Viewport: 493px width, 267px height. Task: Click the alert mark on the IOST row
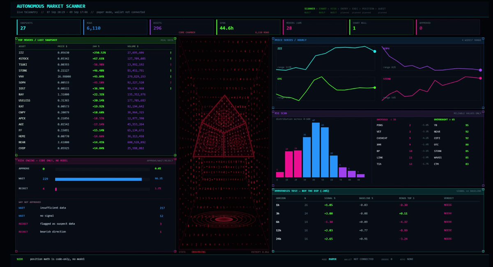(x=171, y=88)
